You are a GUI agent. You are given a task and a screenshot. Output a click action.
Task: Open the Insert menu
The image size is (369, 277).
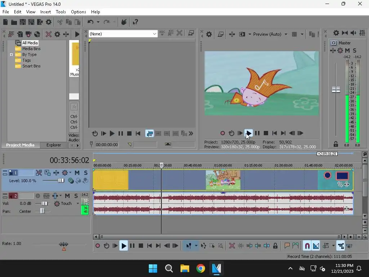click(x=45, y=12)
